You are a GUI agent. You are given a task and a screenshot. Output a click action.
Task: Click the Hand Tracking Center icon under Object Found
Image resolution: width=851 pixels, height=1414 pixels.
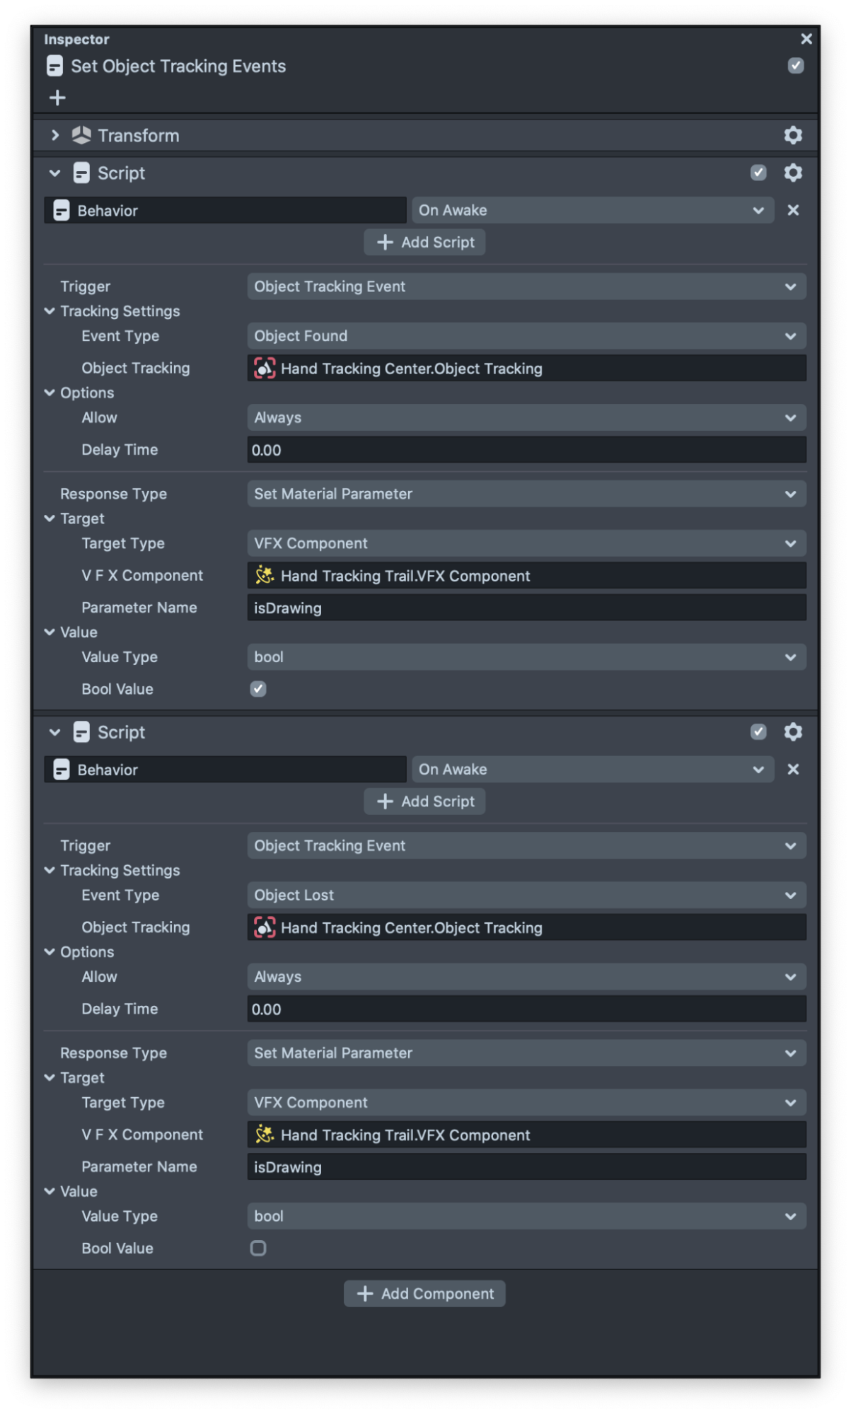pos(265,369)
